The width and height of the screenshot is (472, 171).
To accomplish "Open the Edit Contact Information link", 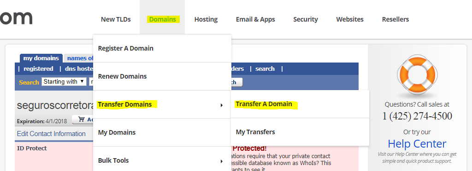I will pos(51,134).
